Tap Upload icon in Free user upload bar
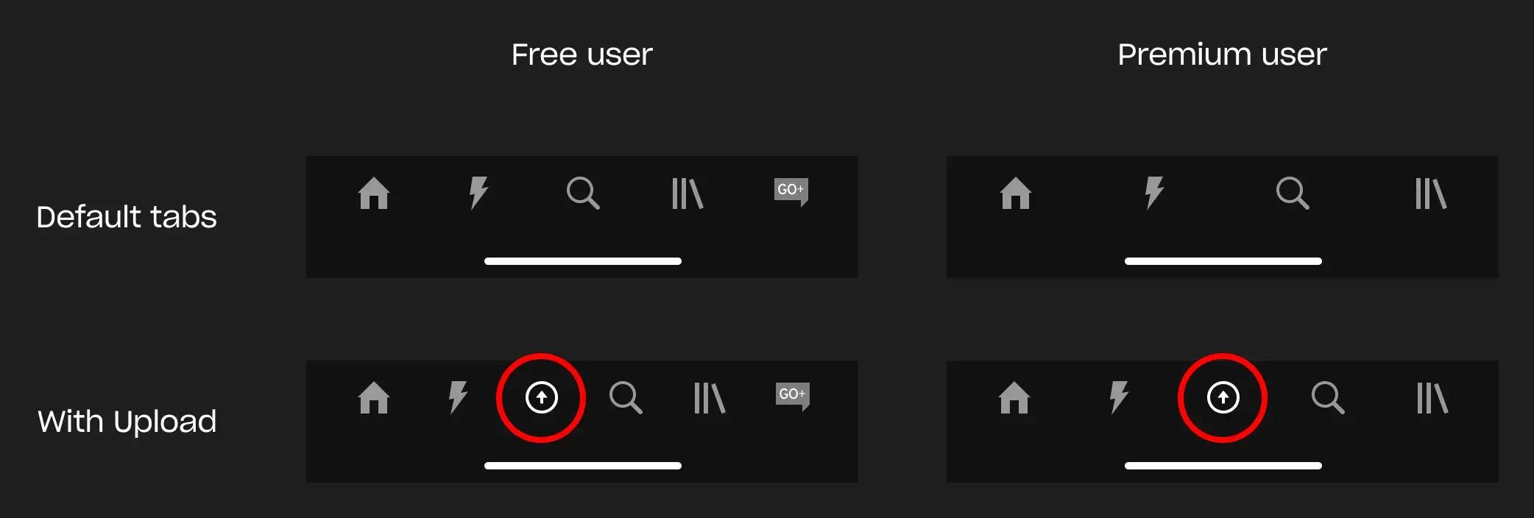This screenshot has height=518, width=1534. tap(542, 397)
